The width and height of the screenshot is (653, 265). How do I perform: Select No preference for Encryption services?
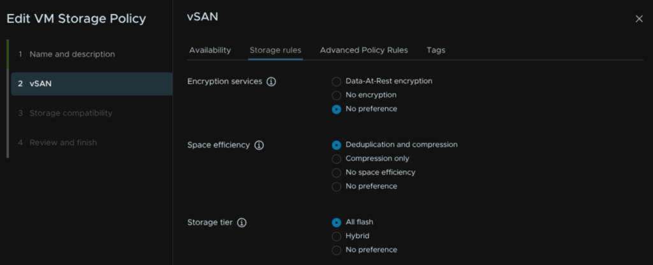coord(337,109)
